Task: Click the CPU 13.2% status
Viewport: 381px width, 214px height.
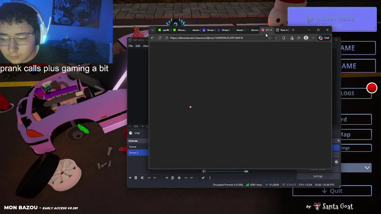Action: (305, 185)
